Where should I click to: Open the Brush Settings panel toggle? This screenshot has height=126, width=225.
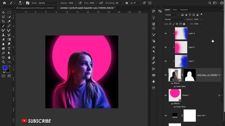(x=27, y=3)
